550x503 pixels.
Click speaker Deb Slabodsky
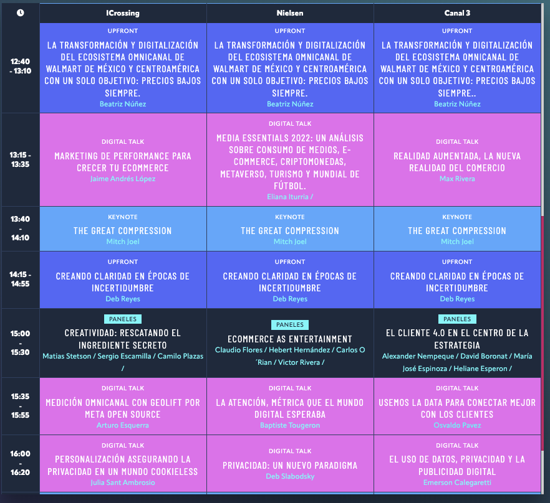tap(290, 476)
